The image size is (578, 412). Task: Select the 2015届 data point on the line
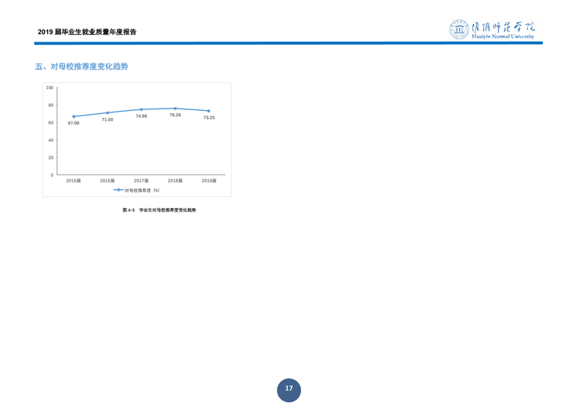(74, 116)
